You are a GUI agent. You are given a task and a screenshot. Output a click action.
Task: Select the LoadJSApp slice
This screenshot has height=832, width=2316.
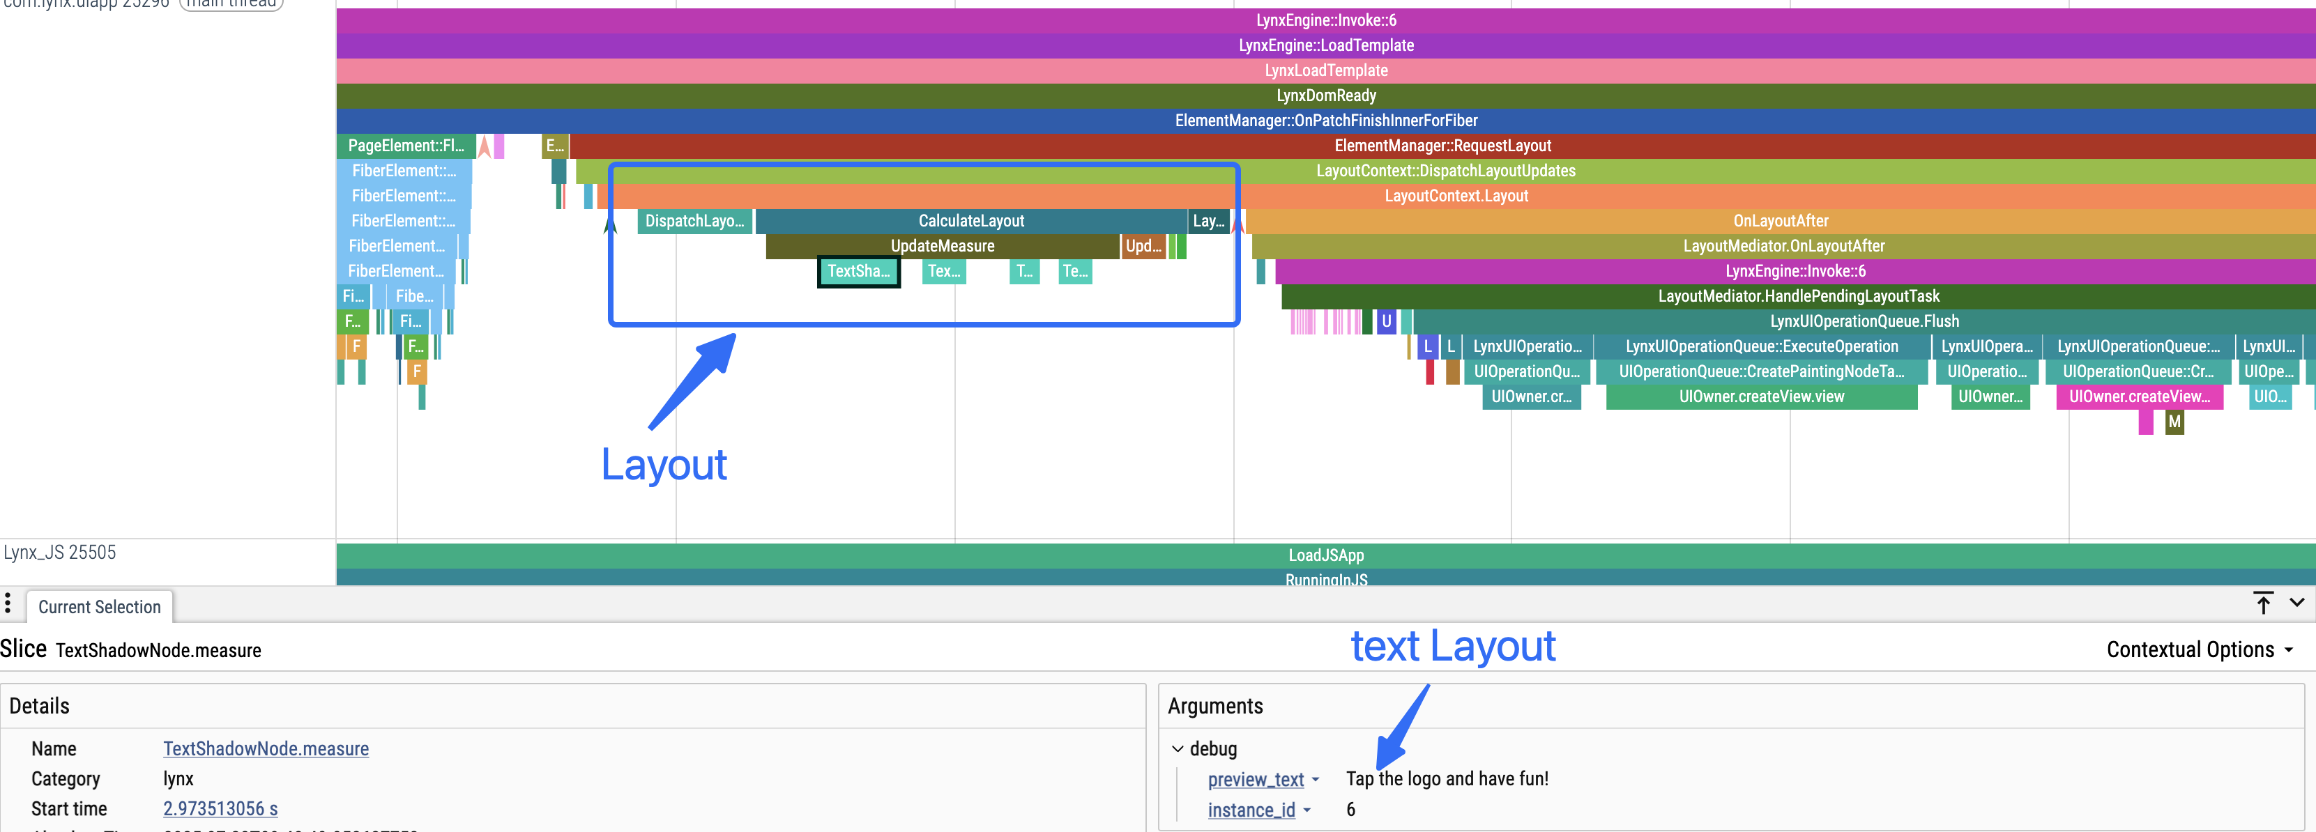coord(1326,555)
